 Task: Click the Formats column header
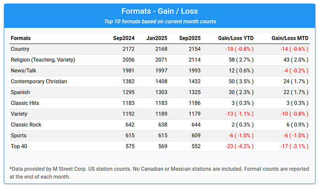point(21,38)
